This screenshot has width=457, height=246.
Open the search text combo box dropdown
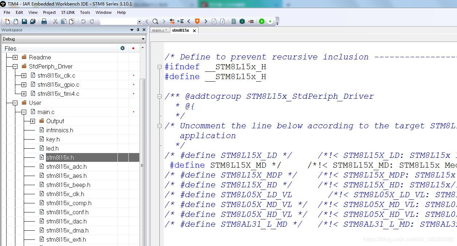(x=139, y=22)
